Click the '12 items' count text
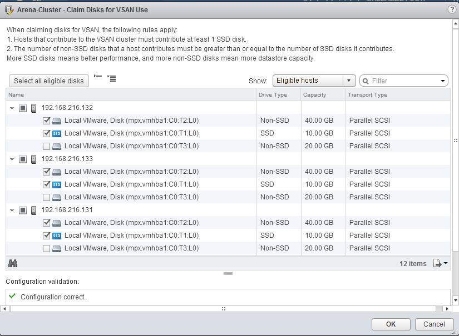The width and height of the screenshot is (459, 336). tap(413, 264)
